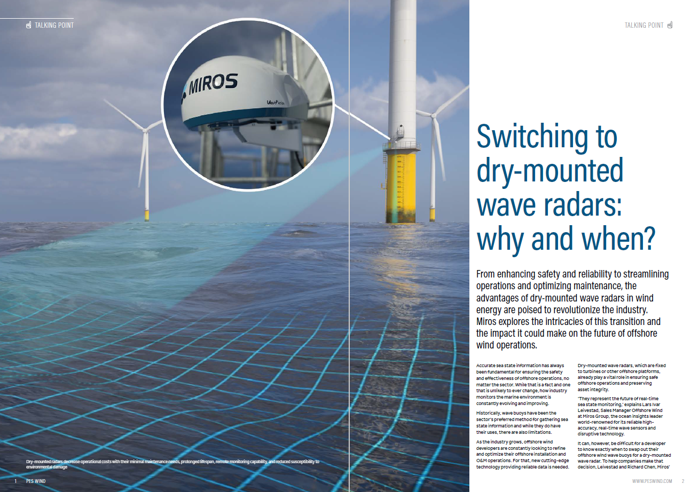Click the image caption about dry-mounted radars
Screen dimensions: 699x492
coord(172,464)
